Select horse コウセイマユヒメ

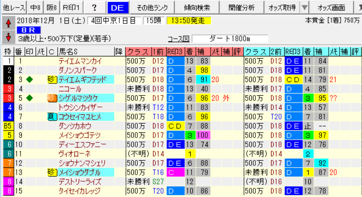pos(80,117)
